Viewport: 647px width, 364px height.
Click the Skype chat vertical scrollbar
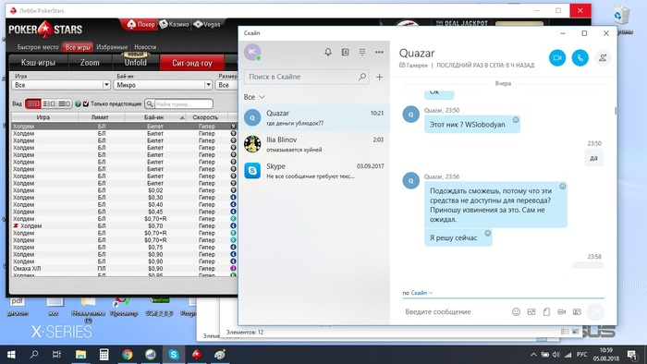[616, 111]
